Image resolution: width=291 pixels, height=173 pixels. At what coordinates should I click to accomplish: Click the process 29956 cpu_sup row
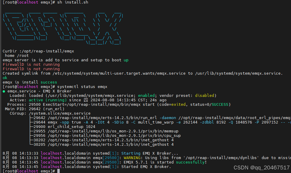coord(105,136)
